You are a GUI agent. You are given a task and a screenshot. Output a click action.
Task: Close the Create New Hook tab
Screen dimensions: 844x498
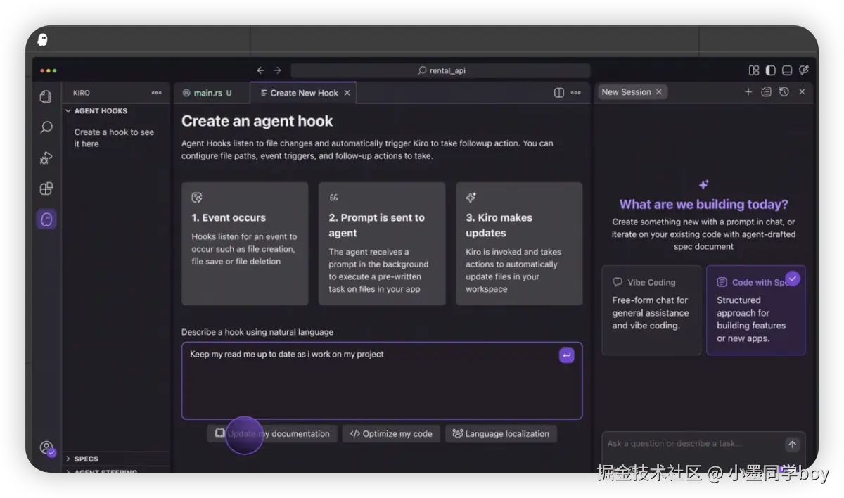coord(347,93)
